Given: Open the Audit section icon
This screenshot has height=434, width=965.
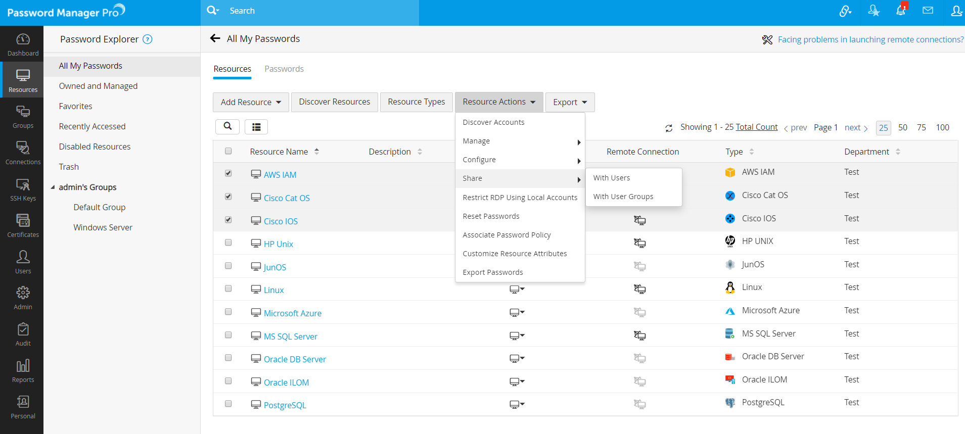Looking at the screenshot, I should coord(23,334).
